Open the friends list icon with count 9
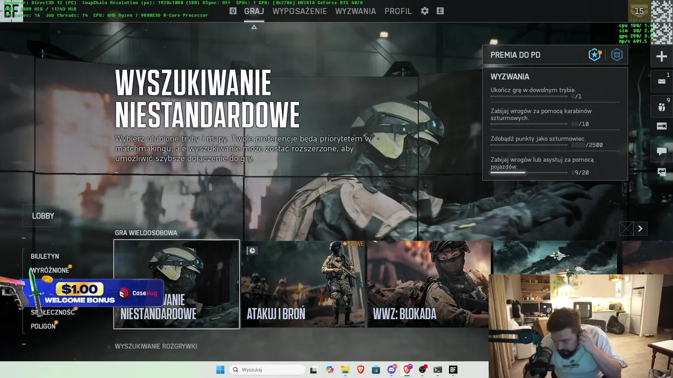 point(662,107)
